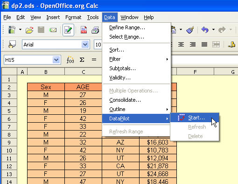The height and width of the screenshot is (184, 238).
Task: Click the Sum sigma icon
Action: tap(82, 60)
